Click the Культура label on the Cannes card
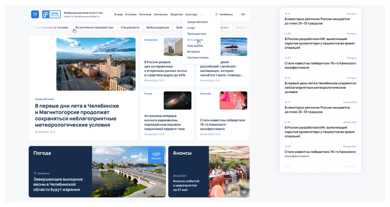The height and width of the screenshot is (207, 390). point(205,94)
